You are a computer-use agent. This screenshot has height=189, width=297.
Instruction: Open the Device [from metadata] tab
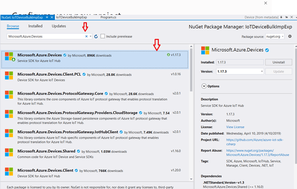(x=261, y=17)
